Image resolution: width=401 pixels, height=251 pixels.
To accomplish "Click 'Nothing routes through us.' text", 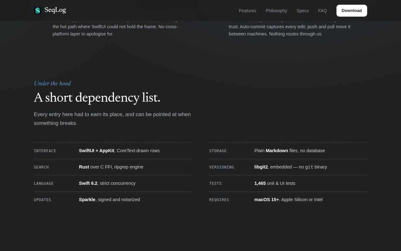I will [296, 34].
